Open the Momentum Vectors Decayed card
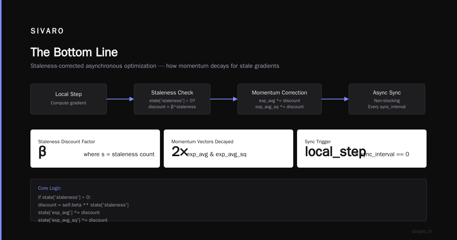 [x=228, y=149]
